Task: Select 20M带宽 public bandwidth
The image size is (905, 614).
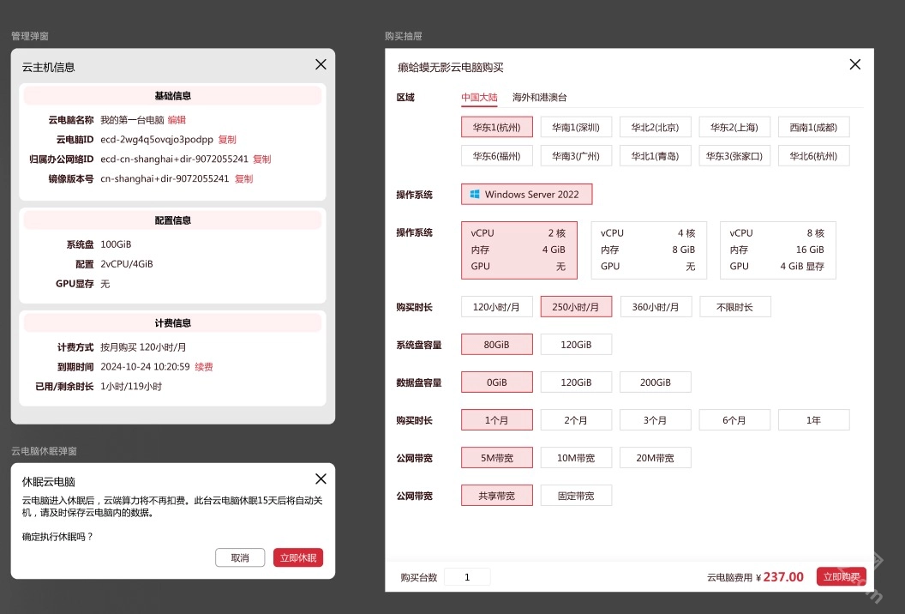Action: click(x=655, y=458)
